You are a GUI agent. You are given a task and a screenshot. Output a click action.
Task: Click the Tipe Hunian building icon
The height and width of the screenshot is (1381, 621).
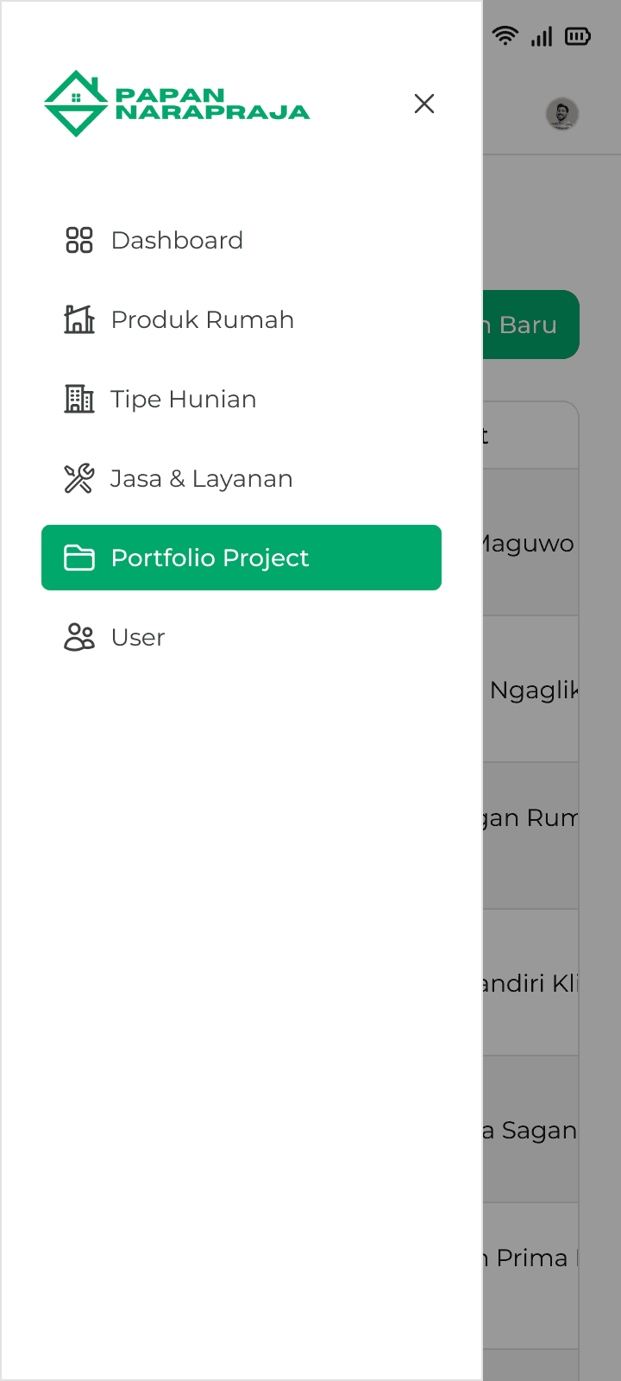[x=79, y=399]
